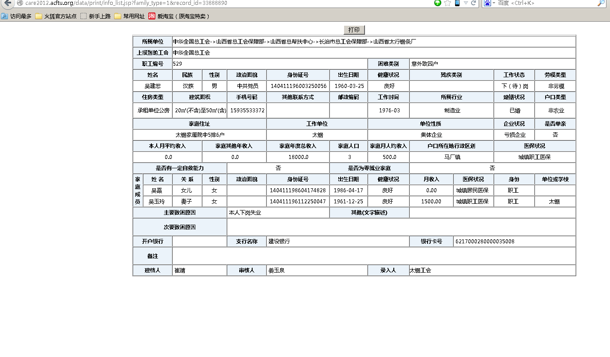This screenshot has width=610, height=357.
Task: Click the 本人下岗失业 main cause value
Action: tap(245, 213)
